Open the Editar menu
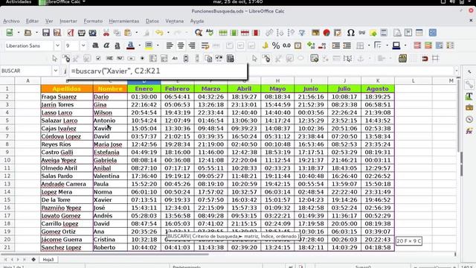This screenshot has width=476, height=268. click(32, 21)
